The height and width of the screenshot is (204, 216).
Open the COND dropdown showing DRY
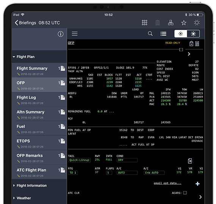pyautogui.click(x=127, y=160)
